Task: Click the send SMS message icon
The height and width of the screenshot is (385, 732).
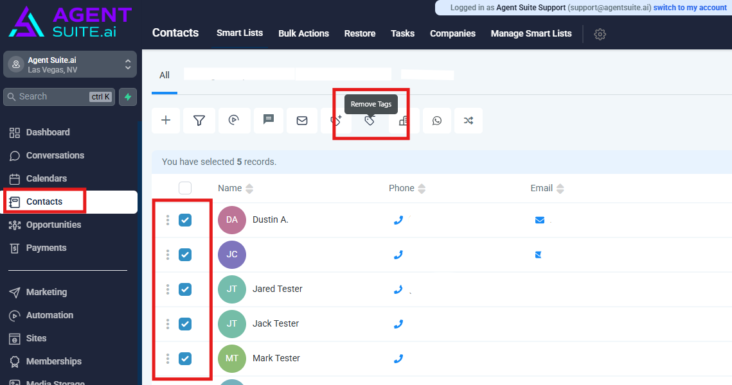Action: pos(269,121)
